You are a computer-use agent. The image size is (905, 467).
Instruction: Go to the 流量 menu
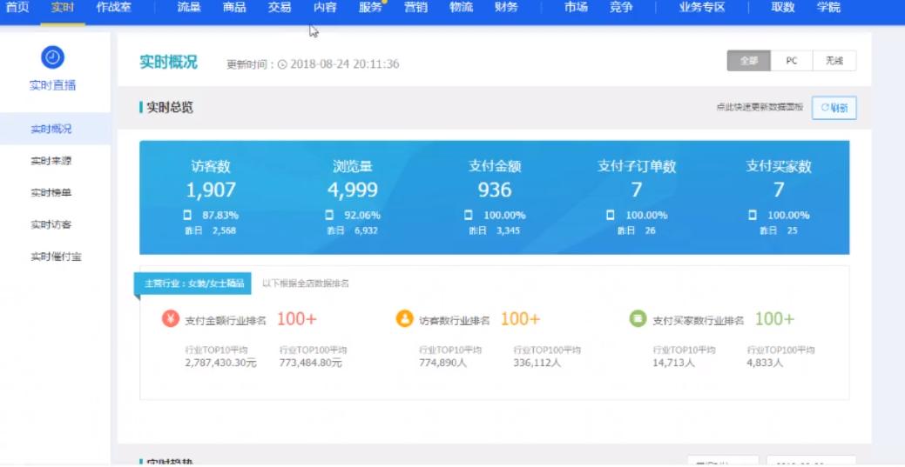tap(189, 8)
